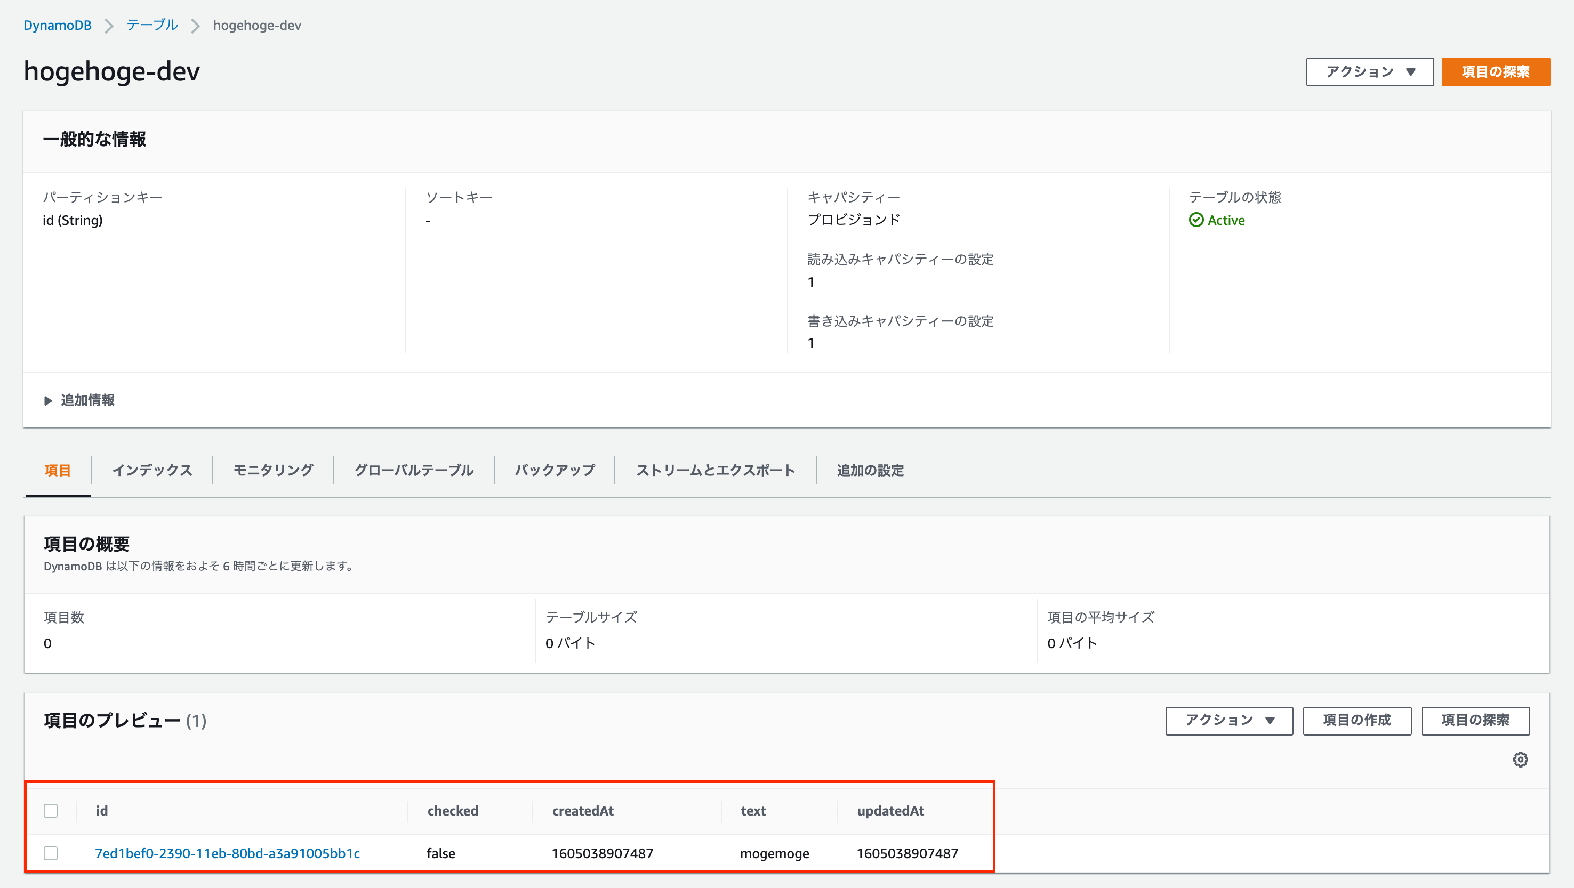Open the 追加の設定 tab
Viewport: 1574px width, 888px height.
pyautogui.click(x=870, y=470)
